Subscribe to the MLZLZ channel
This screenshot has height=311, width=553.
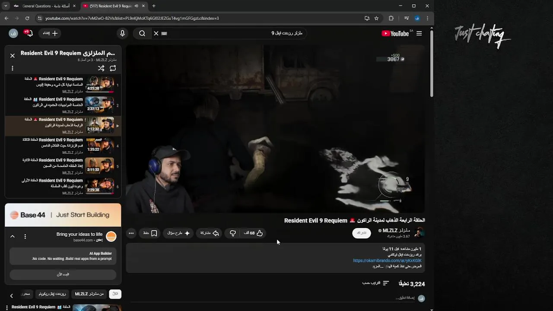(x=362, y=233)
